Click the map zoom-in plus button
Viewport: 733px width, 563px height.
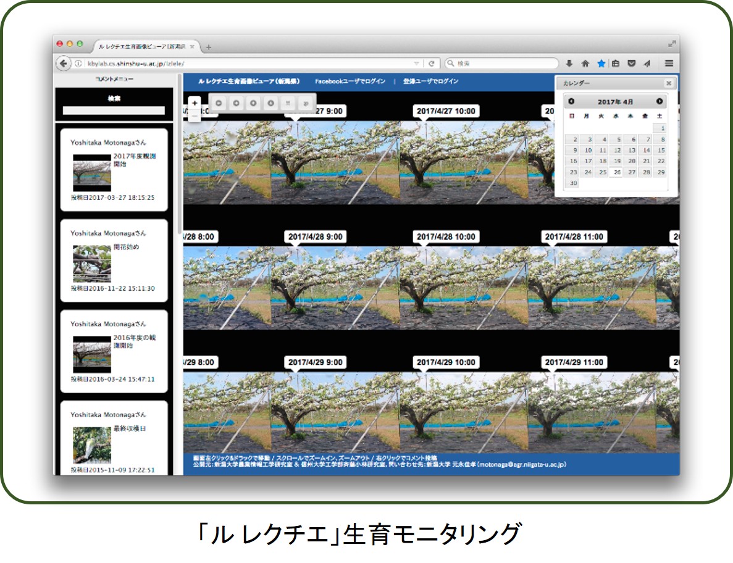(195, 102)
